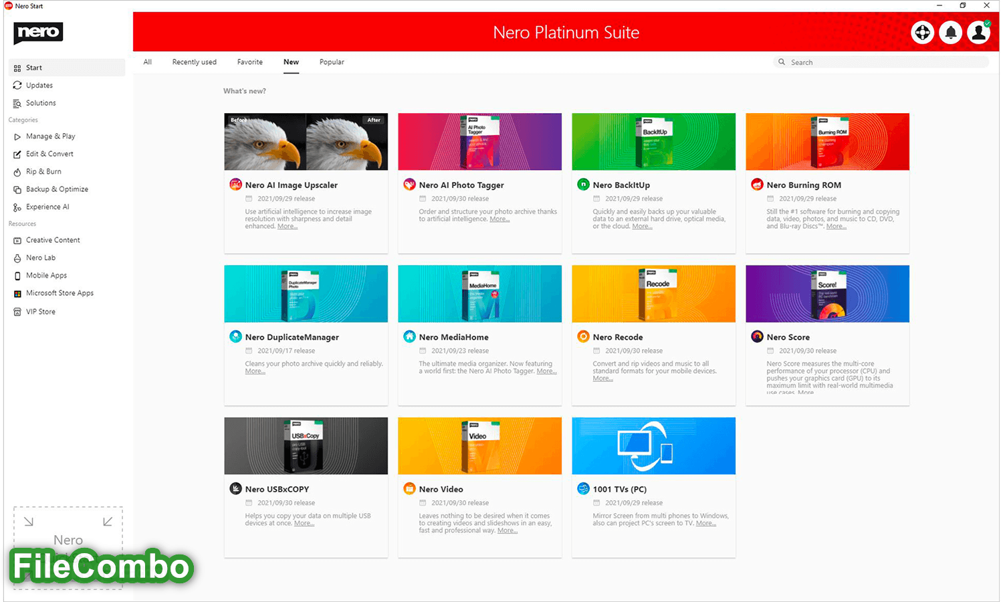Open More link for Nero Burning ROM

tap(837, 226)
